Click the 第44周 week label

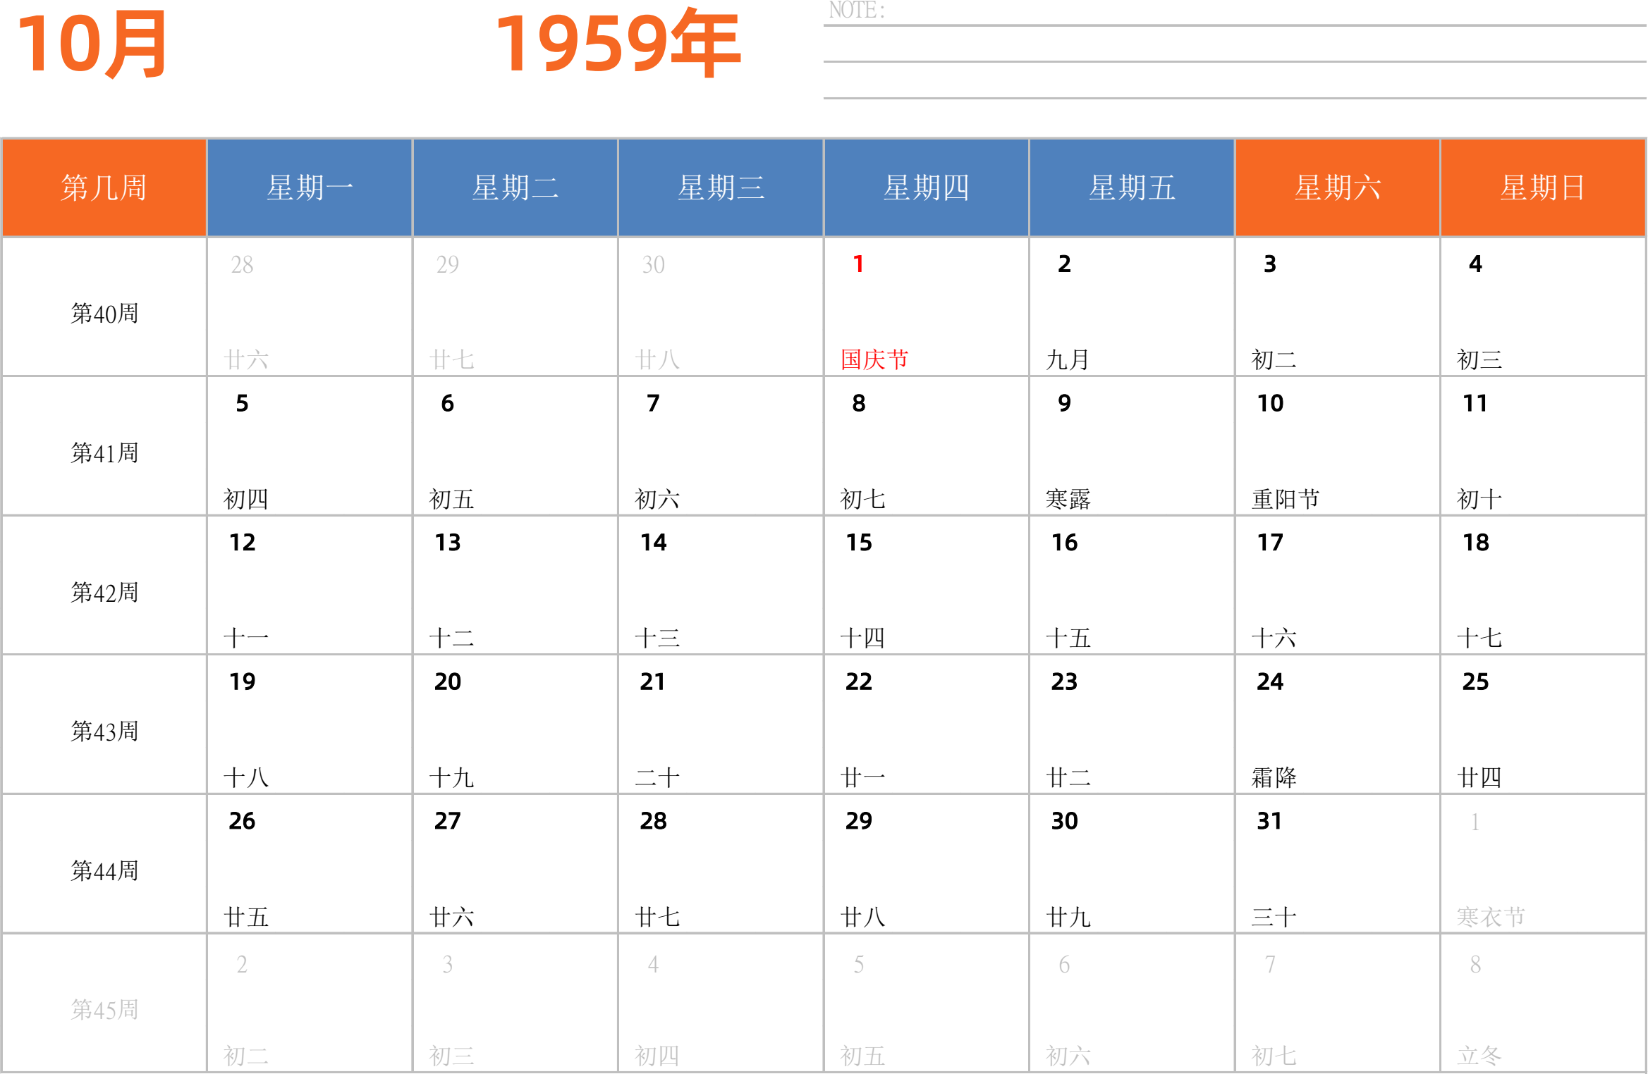tap(104, 871)
